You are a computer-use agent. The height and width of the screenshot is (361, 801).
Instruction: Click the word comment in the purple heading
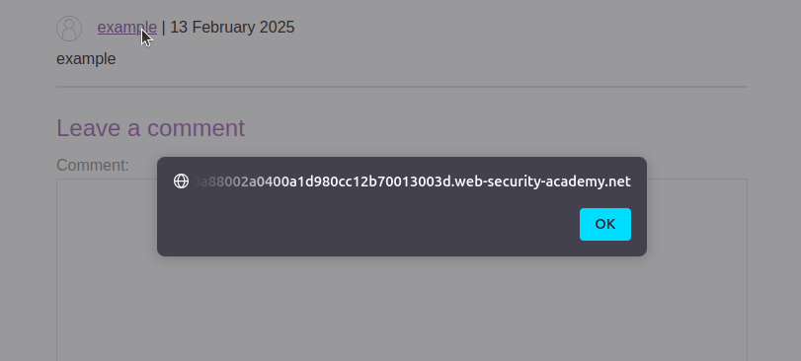point(197,128)
